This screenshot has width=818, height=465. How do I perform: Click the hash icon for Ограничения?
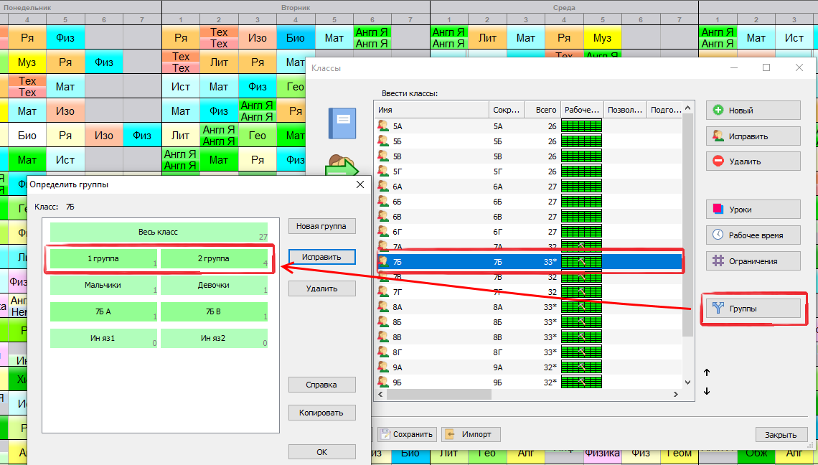tap(718, 260)
